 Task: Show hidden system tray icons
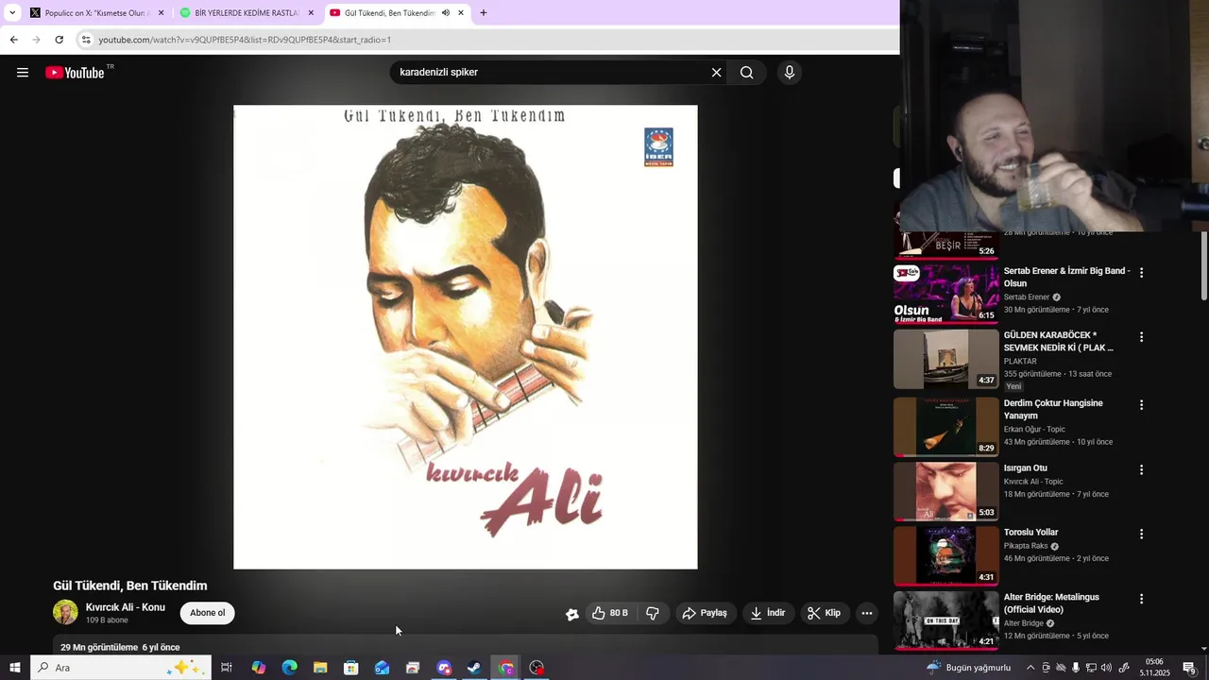(1030, 668)
